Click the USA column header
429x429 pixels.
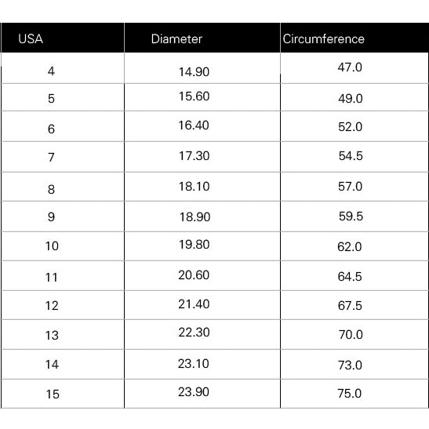click(31, 39)
